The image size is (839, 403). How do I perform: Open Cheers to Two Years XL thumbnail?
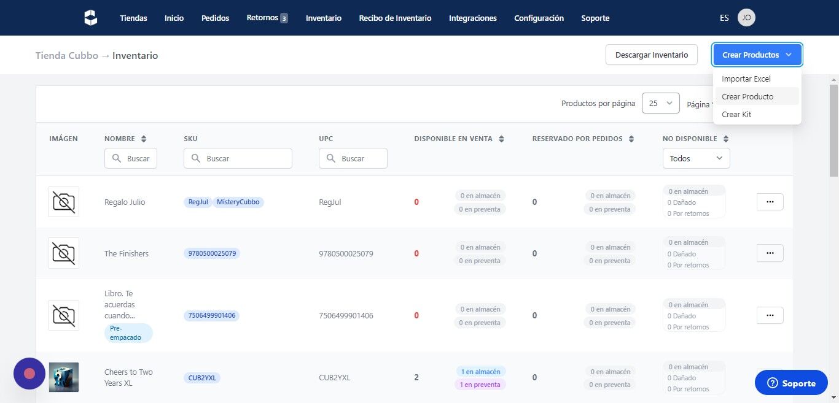[64, 377]
